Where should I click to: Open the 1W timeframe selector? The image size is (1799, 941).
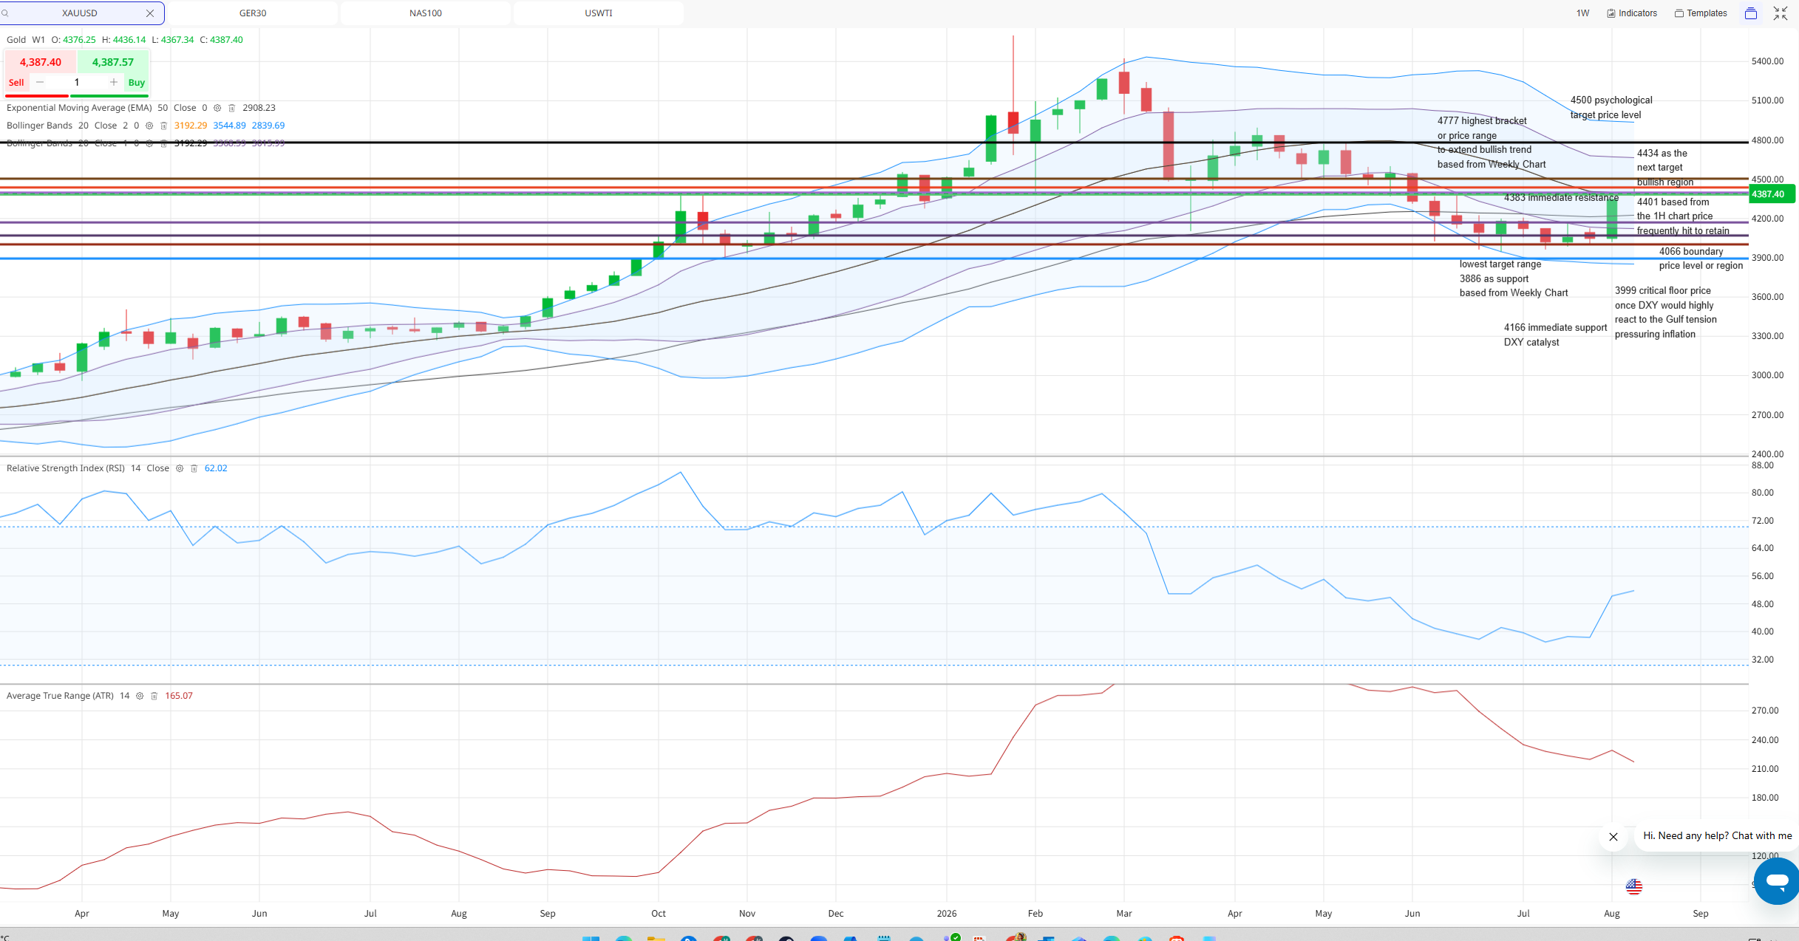point(1582,13)
